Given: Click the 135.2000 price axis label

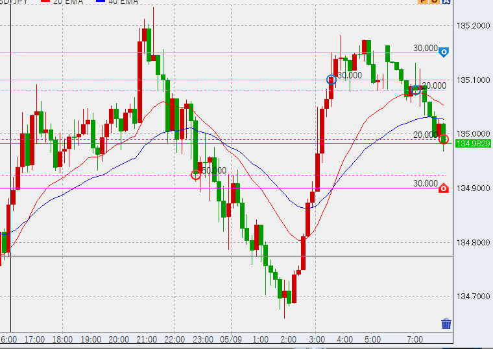Looking at the screenshot, I should (473, 26).
